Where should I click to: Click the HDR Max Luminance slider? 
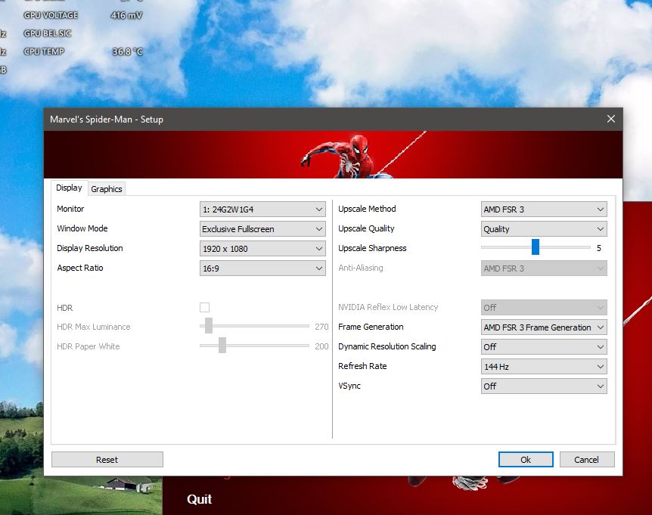(254, 326)
